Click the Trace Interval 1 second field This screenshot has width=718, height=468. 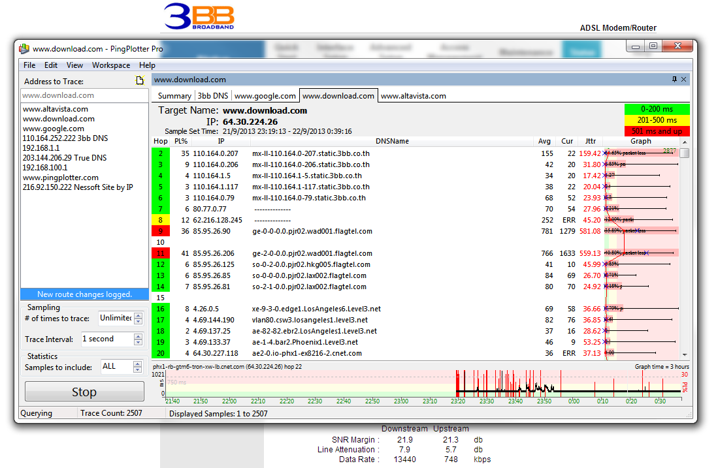click(x=108, y=339)
